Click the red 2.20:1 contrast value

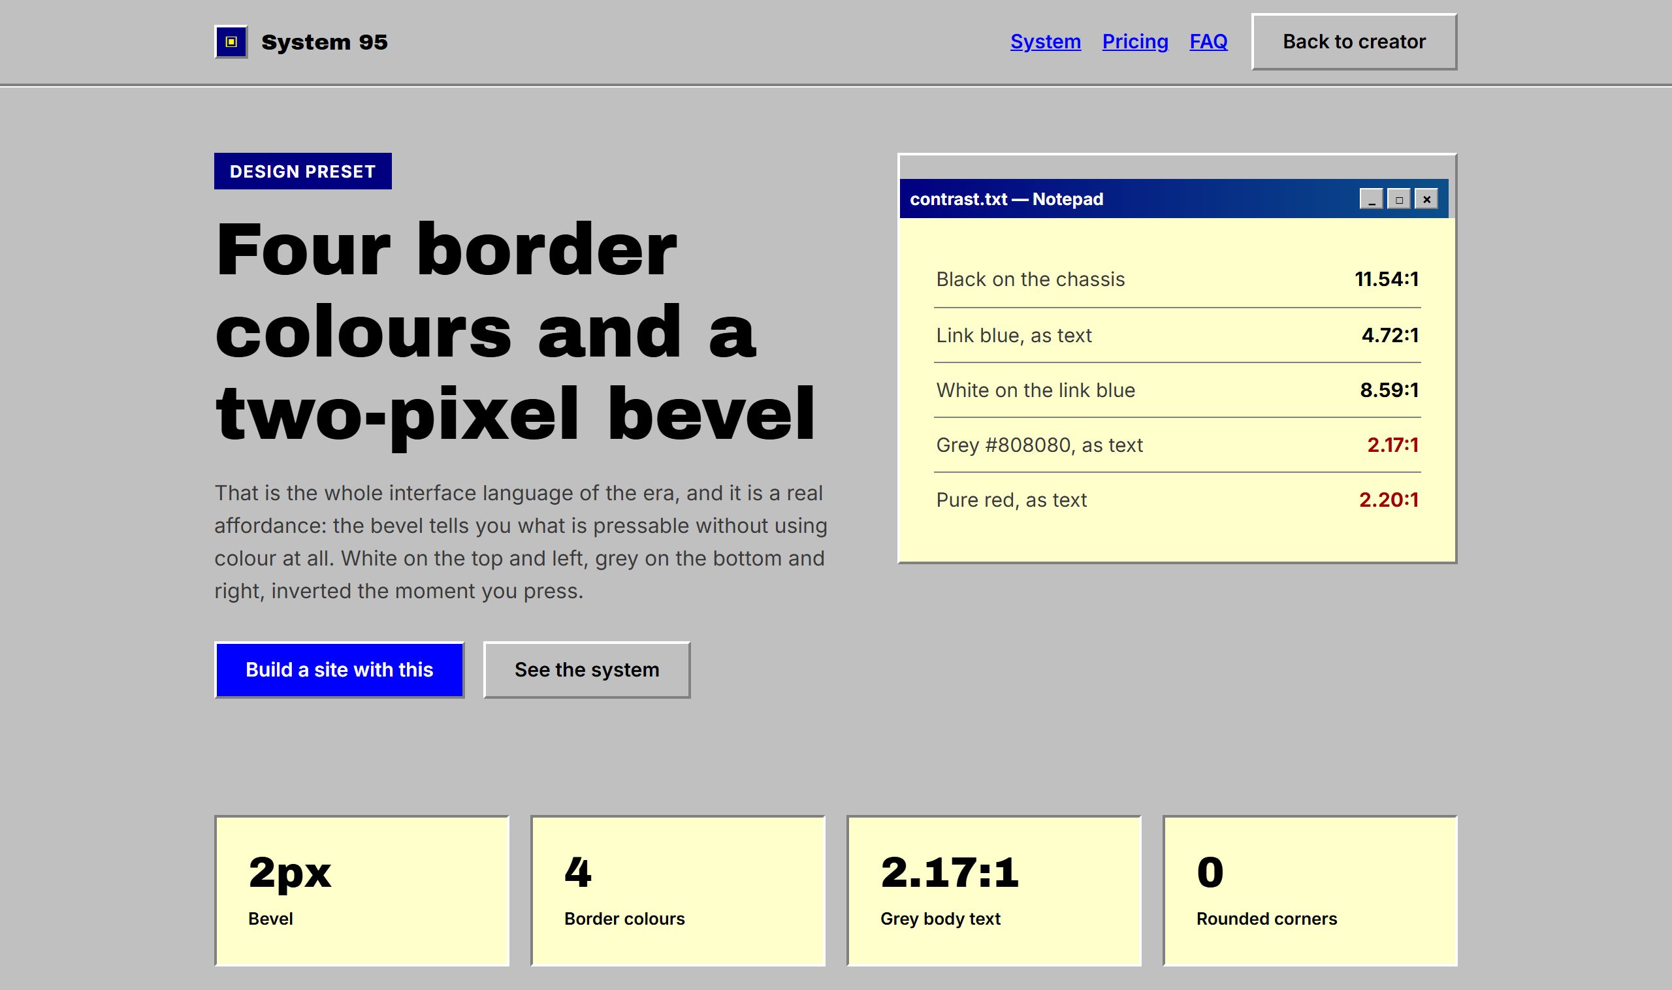[1389, 500]
